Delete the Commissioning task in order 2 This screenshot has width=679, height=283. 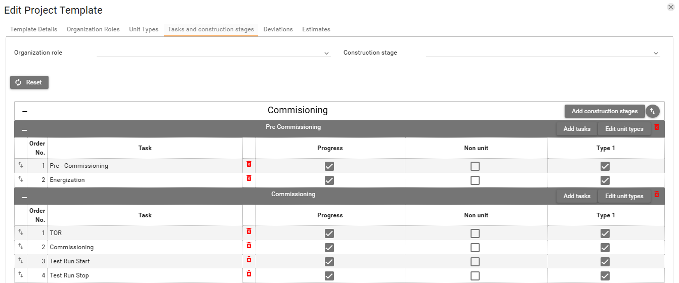(x=248, y=246)
